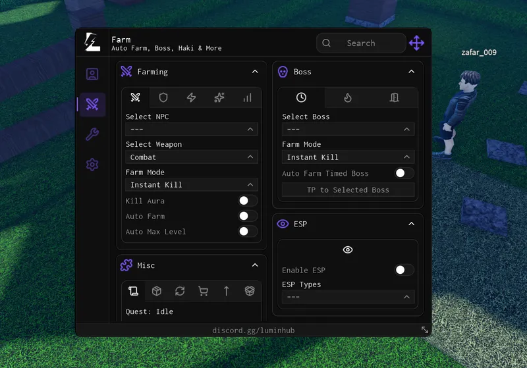
Task: Select the cube tab in Misc
Action: [157, 291]
